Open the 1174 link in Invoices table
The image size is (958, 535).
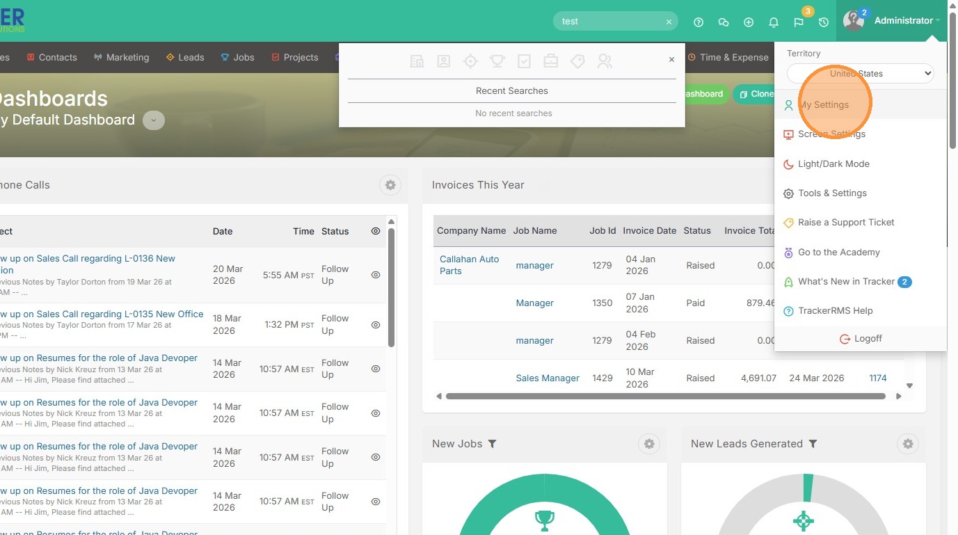click(x=878, y=378)
